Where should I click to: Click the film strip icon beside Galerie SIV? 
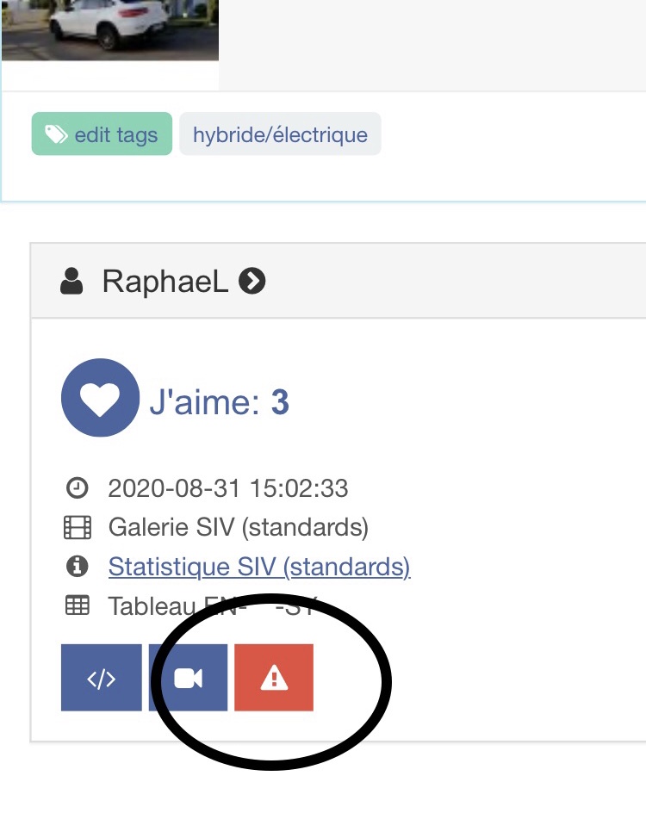tap(78, 527)
